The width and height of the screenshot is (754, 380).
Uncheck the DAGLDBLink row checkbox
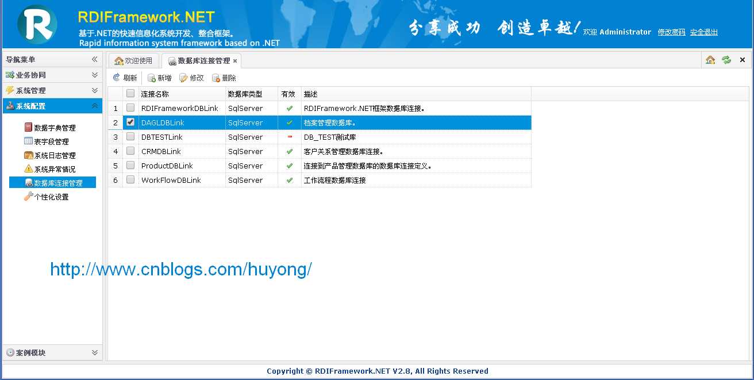tap(130, 122)
